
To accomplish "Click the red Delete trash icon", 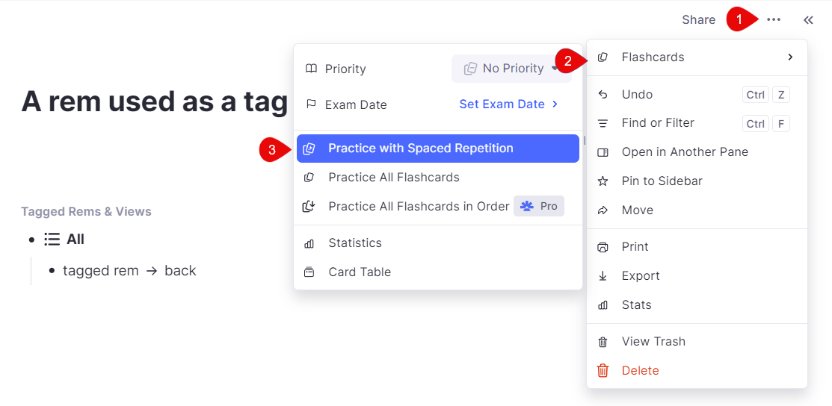I will pyautogui.click(x=603, y=371).
